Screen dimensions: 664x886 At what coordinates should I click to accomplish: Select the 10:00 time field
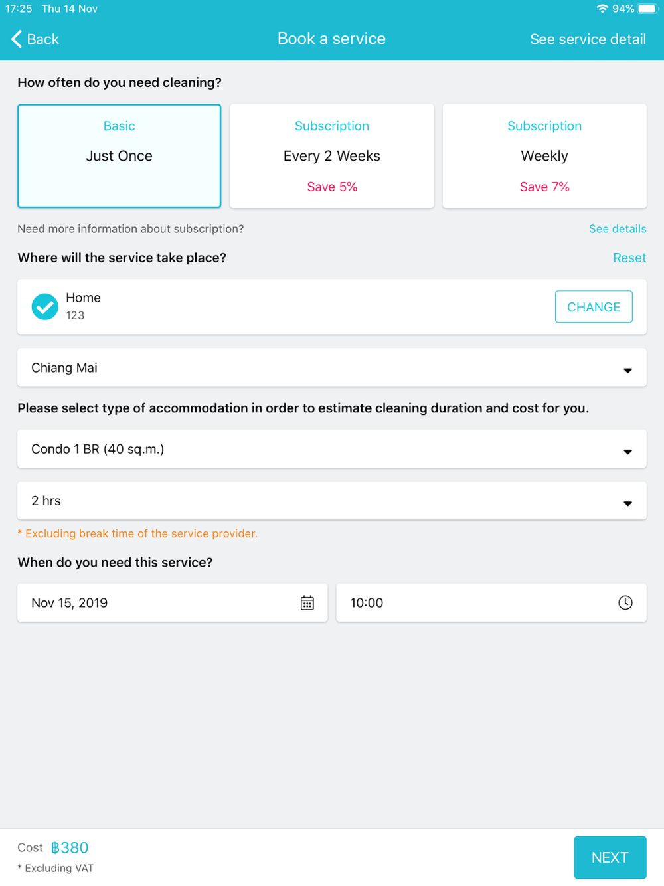pos(491,603)
